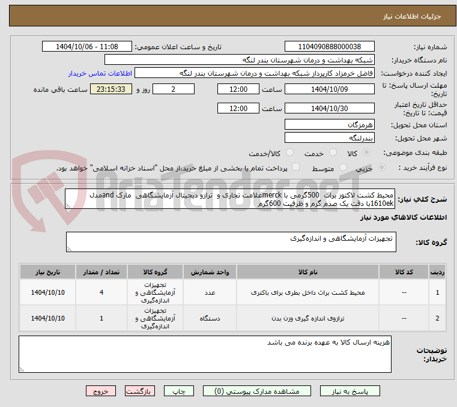Click the گروه کالا table column header
Viewport: 457px width, 407px height.
click(155, 272)
